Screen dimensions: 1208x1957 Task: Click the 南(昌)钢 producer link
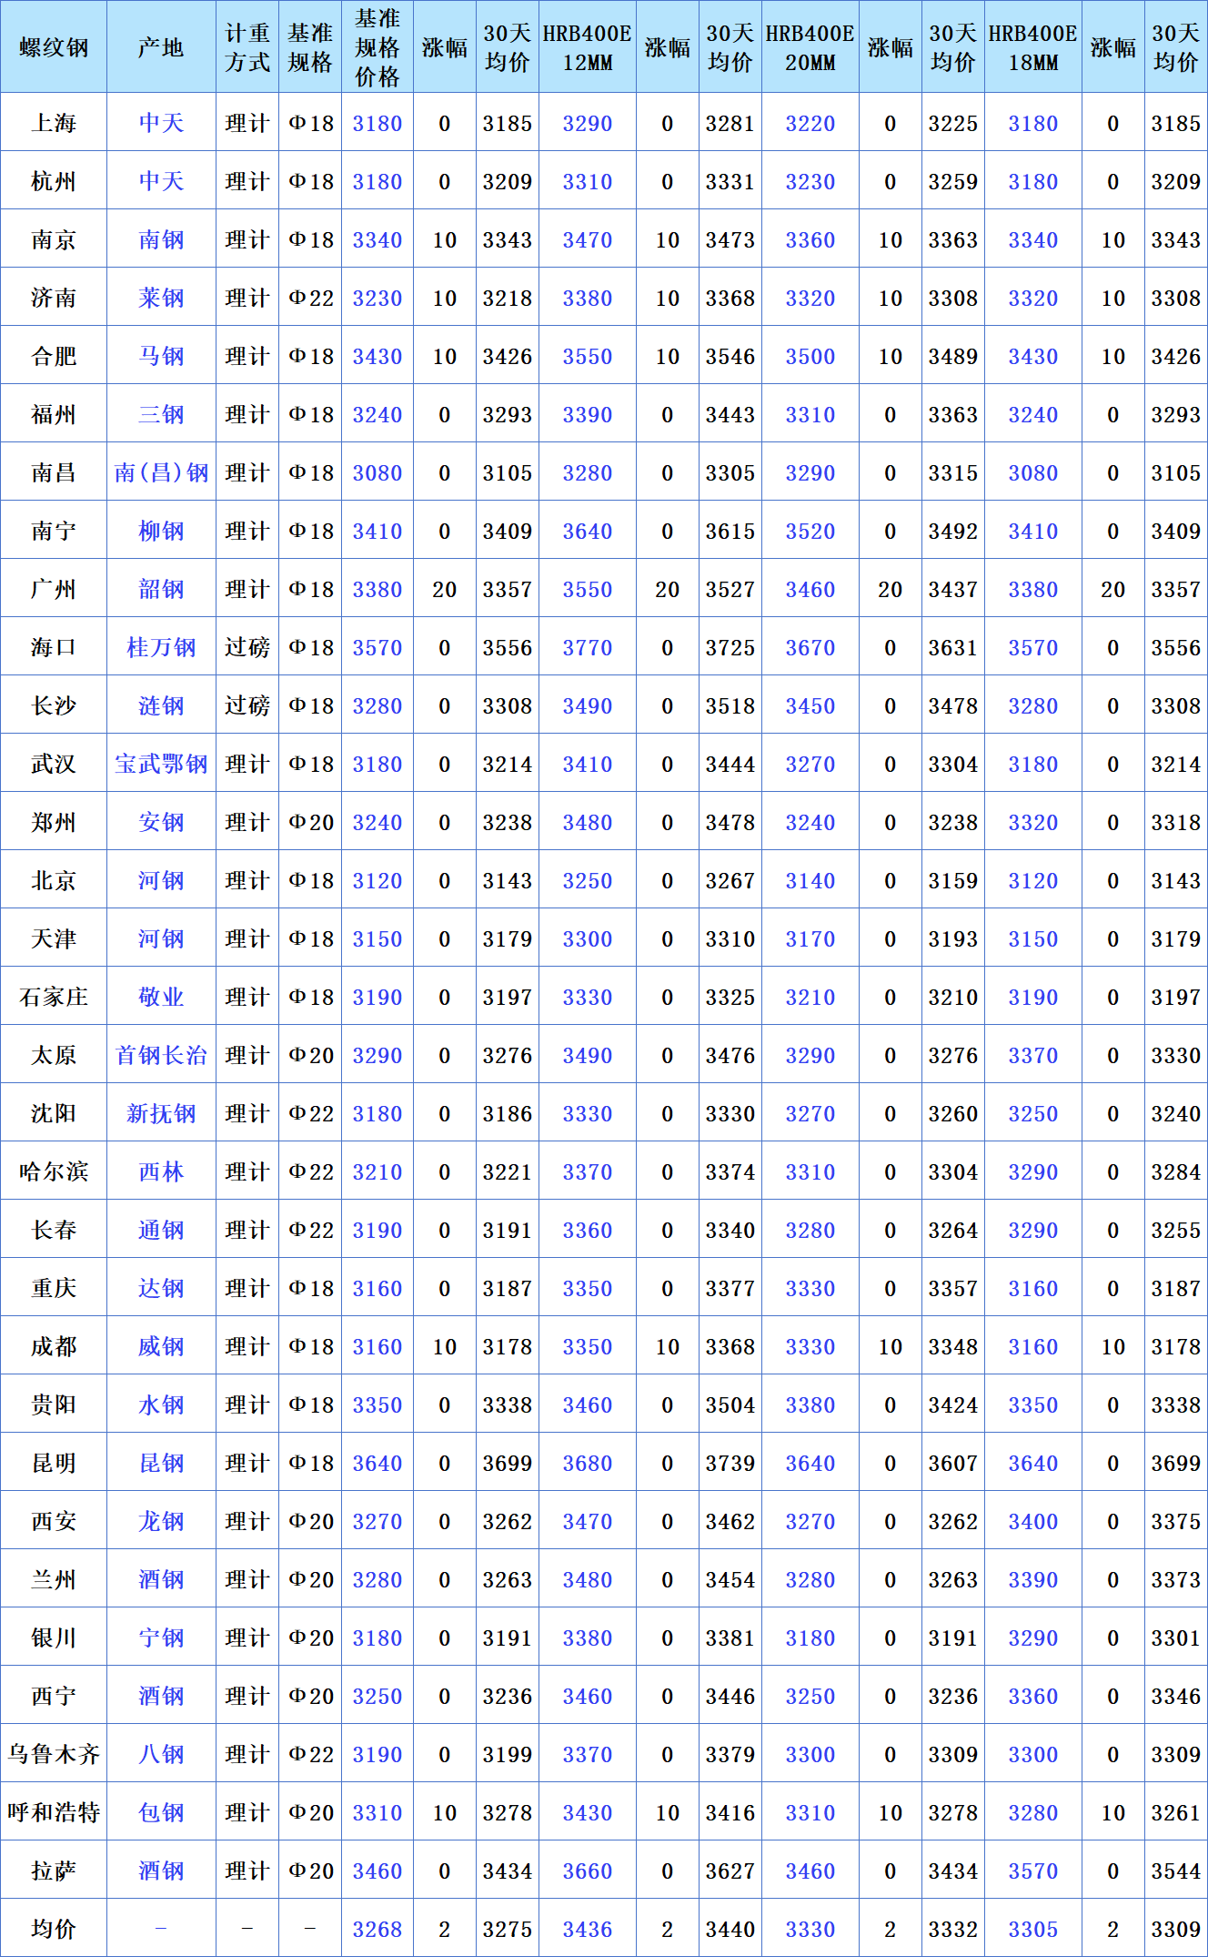click(x=161, y=472)
